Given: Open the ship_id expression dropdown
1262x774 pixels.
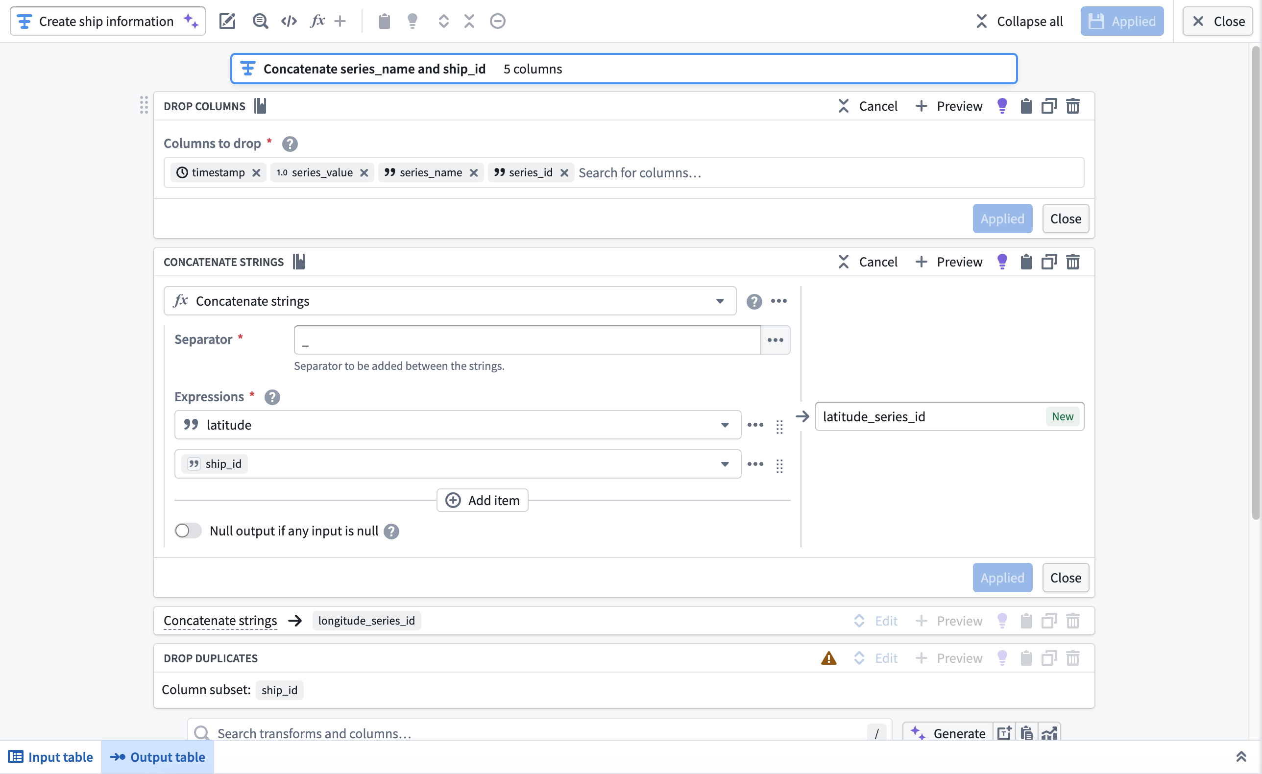Looking at the screenshot, I should pyautogui.click(x=725, y=463).
